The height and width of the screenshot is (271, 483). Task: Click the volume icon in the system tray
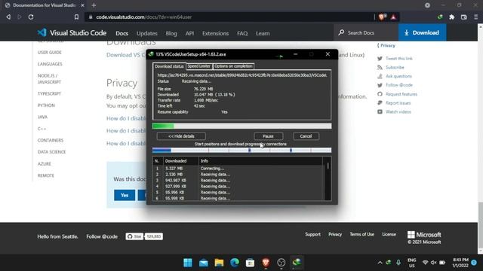(x=434, y=263)
